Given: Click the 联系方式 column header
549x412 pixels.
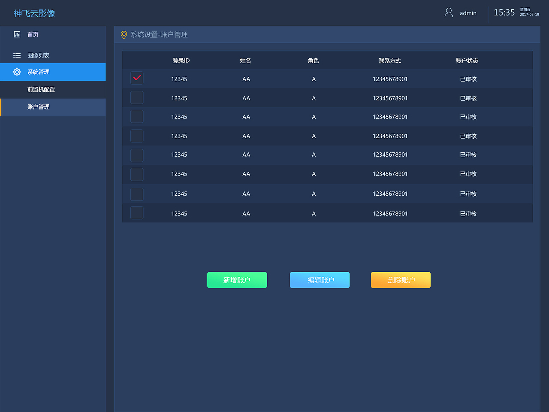Looking at the screenshot, I should pyautogui.click(x=390, y=61).
